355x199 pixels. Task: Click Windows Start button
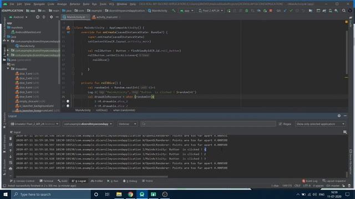pos(6,194)
